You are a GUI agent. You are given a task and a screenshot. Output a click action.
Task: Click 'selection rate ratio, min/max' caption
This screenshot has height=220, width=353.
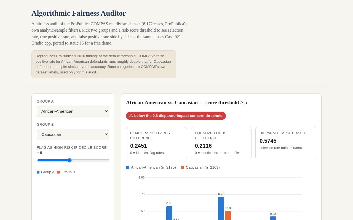click(281, 148)
